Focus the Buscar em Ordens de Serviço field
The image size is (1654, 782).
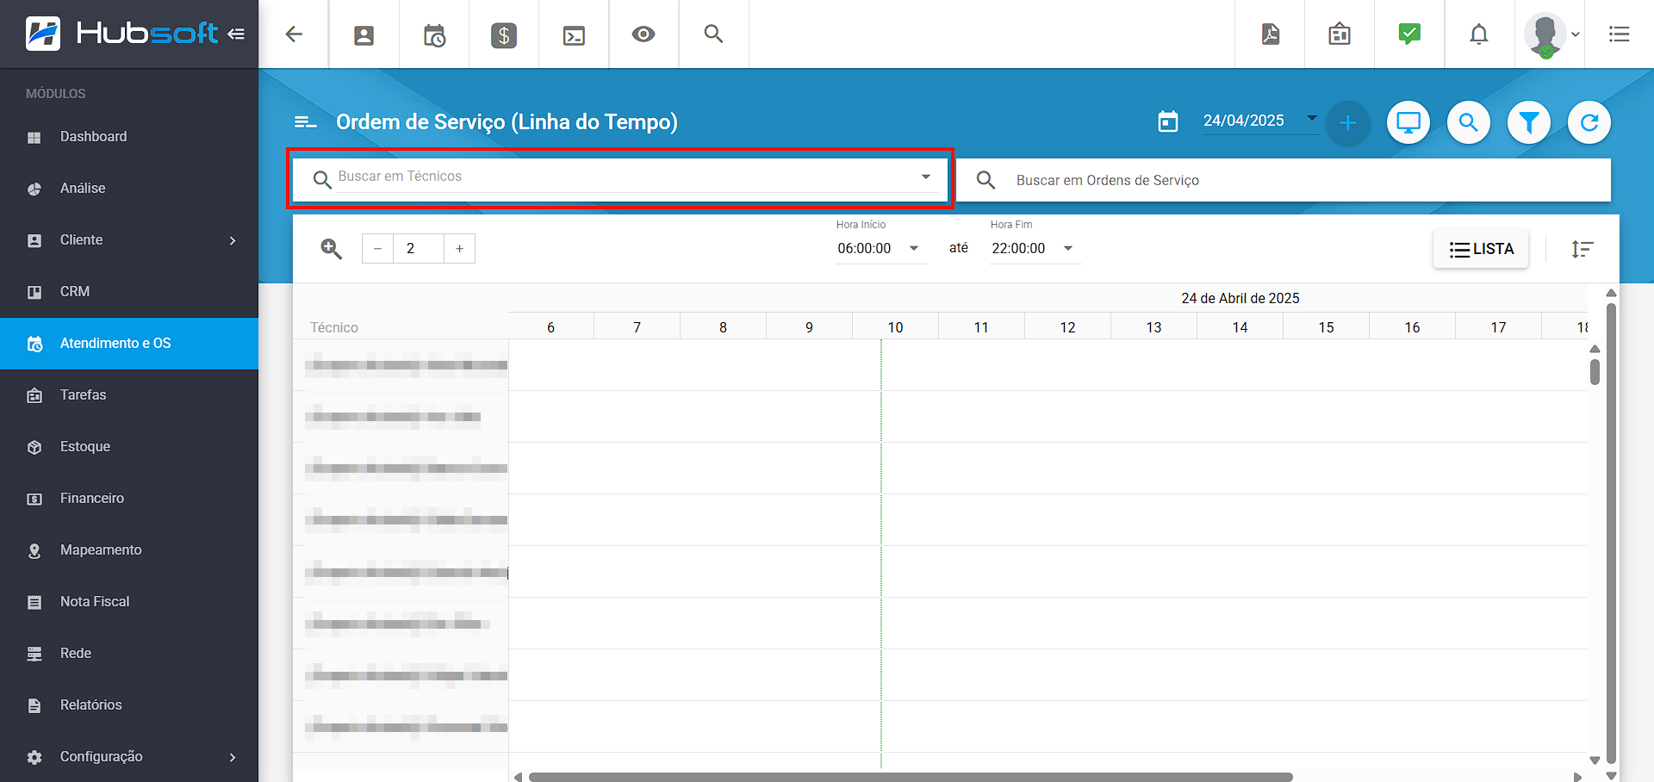(x=1284, y=180)
